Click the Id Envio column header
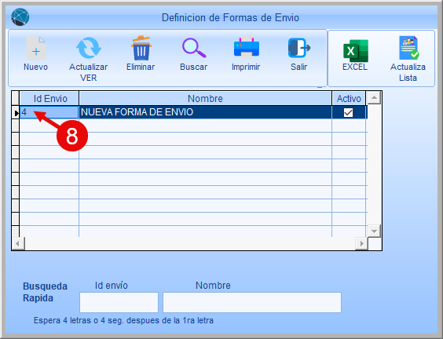The height and width of the screenshot is (339, 443). pos(49,99)
